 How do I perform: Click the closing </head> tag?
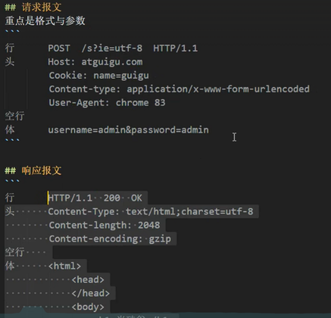90,293
